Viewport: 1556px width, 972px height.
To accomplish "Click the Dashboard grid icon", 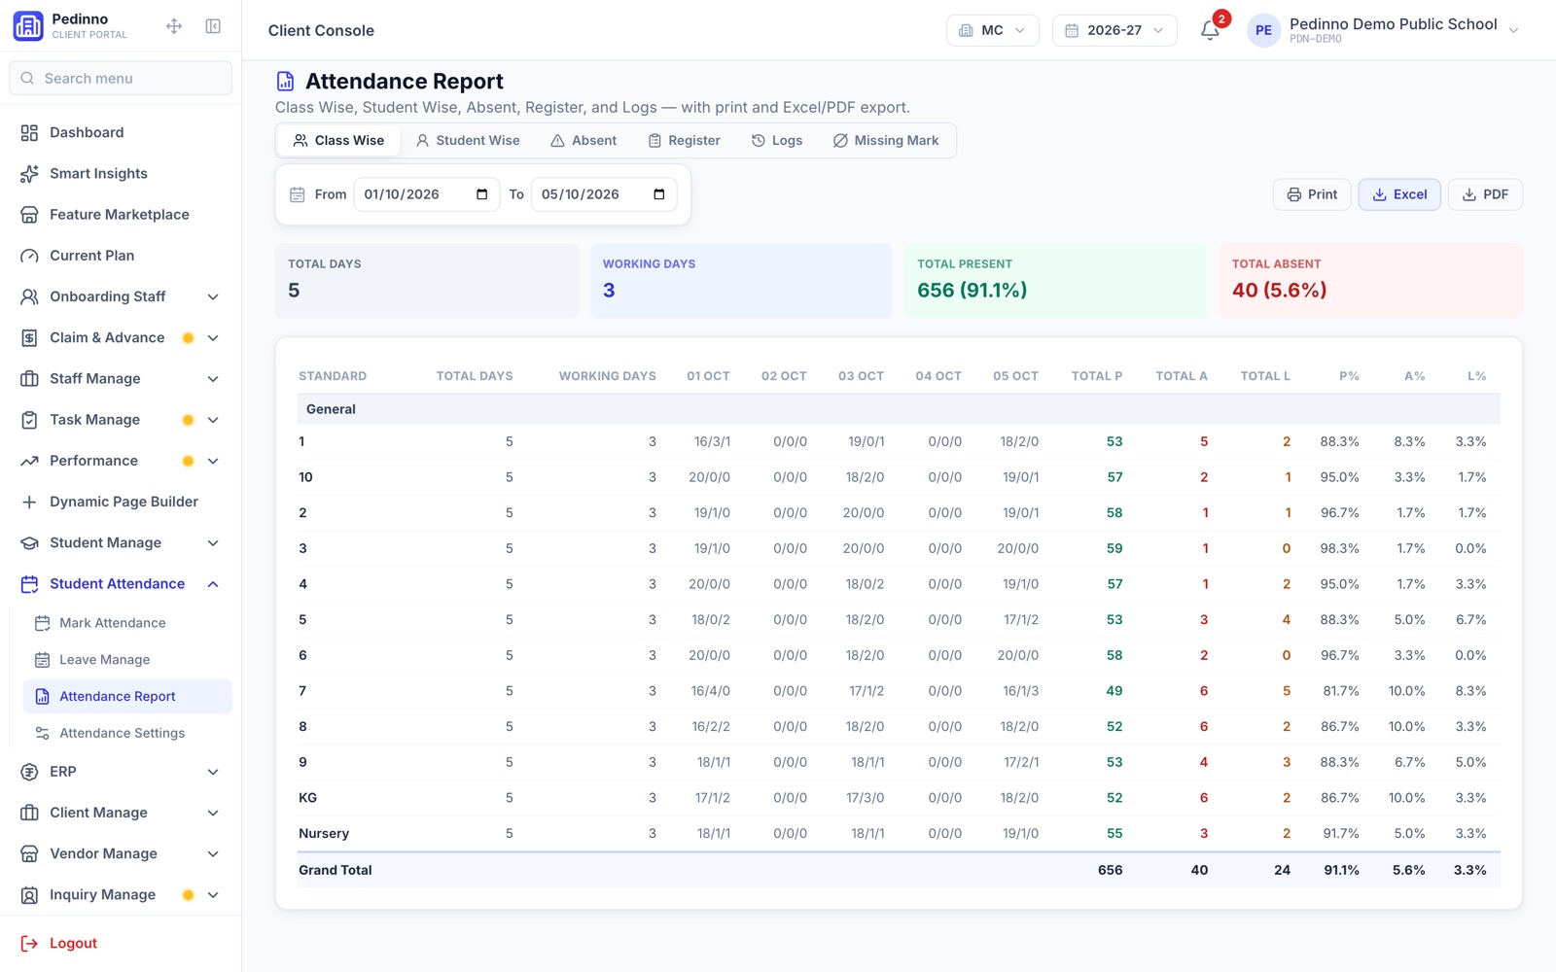I will [29, 132].
